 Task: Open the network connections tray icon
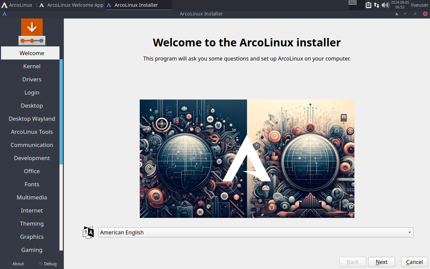click(377, 5)
